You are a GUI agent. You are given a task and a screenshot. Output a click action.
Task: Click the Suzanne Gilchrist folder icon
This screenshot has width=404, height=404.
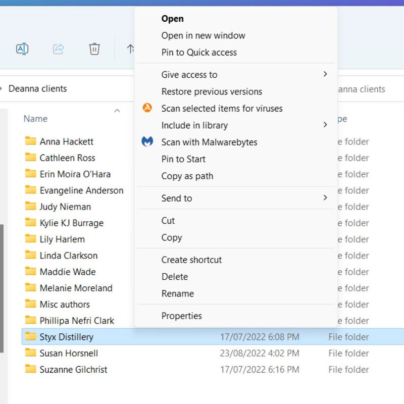[x=31, y=369]
